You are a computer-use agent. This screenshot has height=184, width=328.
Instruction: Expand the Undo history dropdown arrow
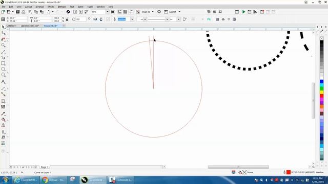point(52,12)
